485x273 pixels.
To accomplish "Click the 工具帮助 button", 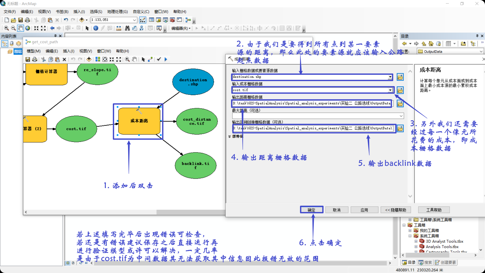I will pos(433,210).
